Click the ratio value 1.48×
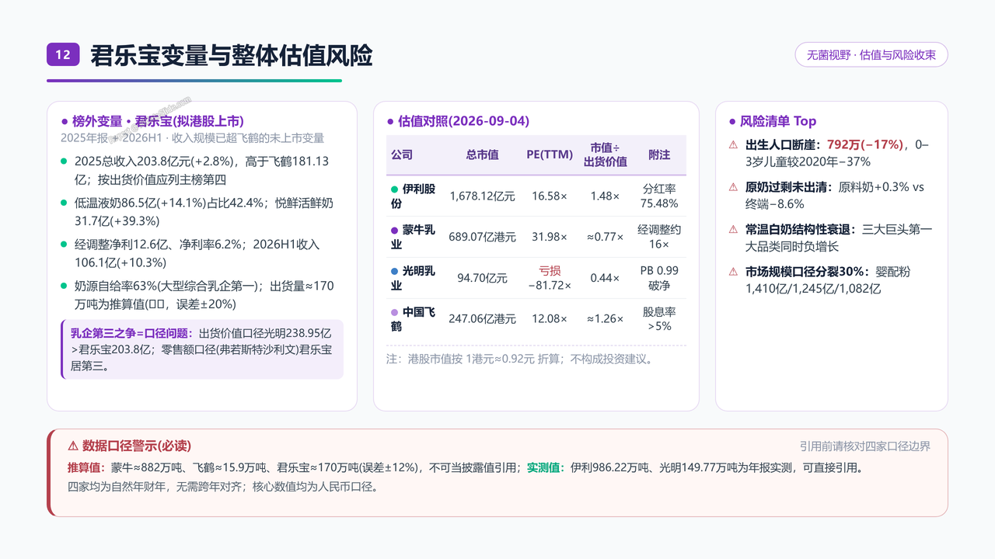The width and height of the screenshot is (995, 559). (606, 196)
